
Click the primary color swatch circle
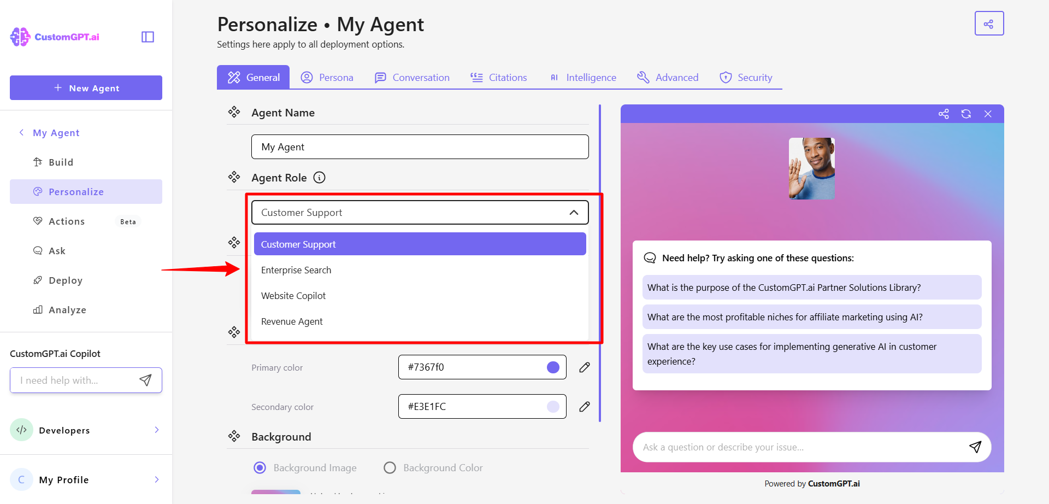coord(553,367)
